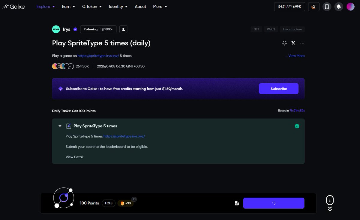Screen dimensions: 360x220
Task: Open the dollar receipt icon
Action: (x=237, y=203)
